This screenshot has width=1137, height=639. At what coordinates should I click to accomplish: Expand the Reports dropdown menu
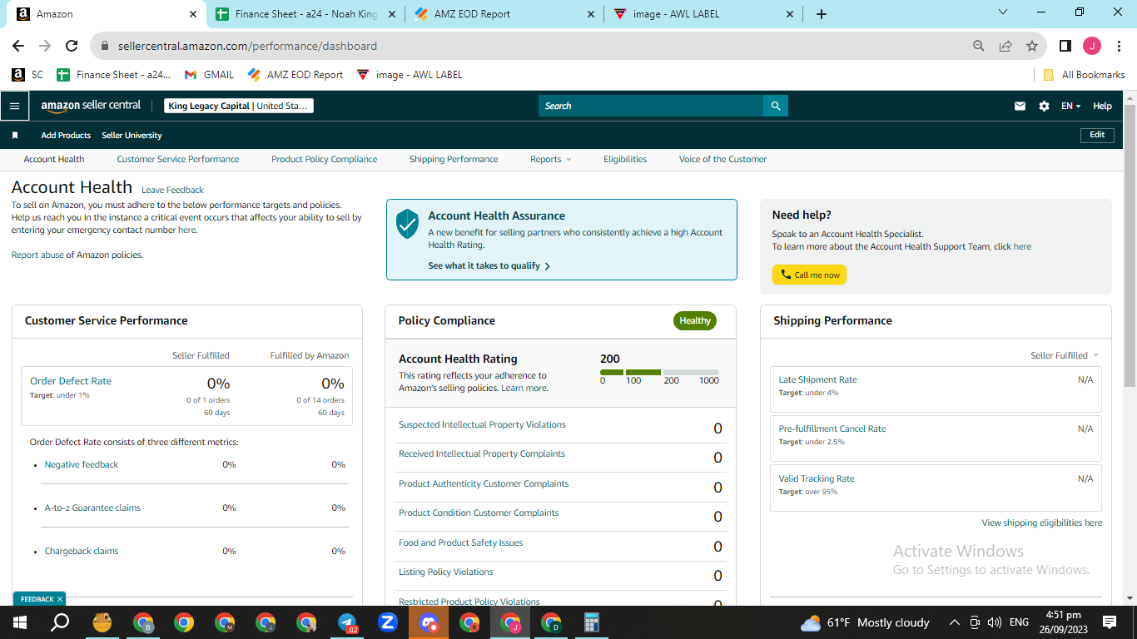point(551,159)
